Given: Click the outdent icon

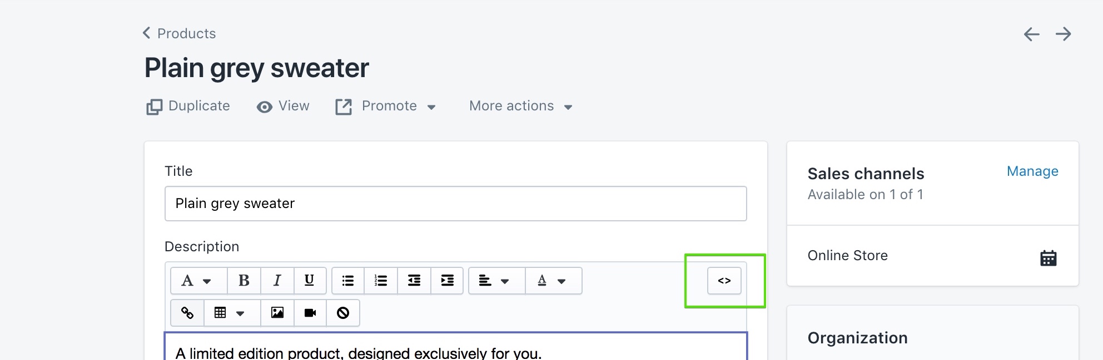Looking at the screenshot, I should [414, 281].
